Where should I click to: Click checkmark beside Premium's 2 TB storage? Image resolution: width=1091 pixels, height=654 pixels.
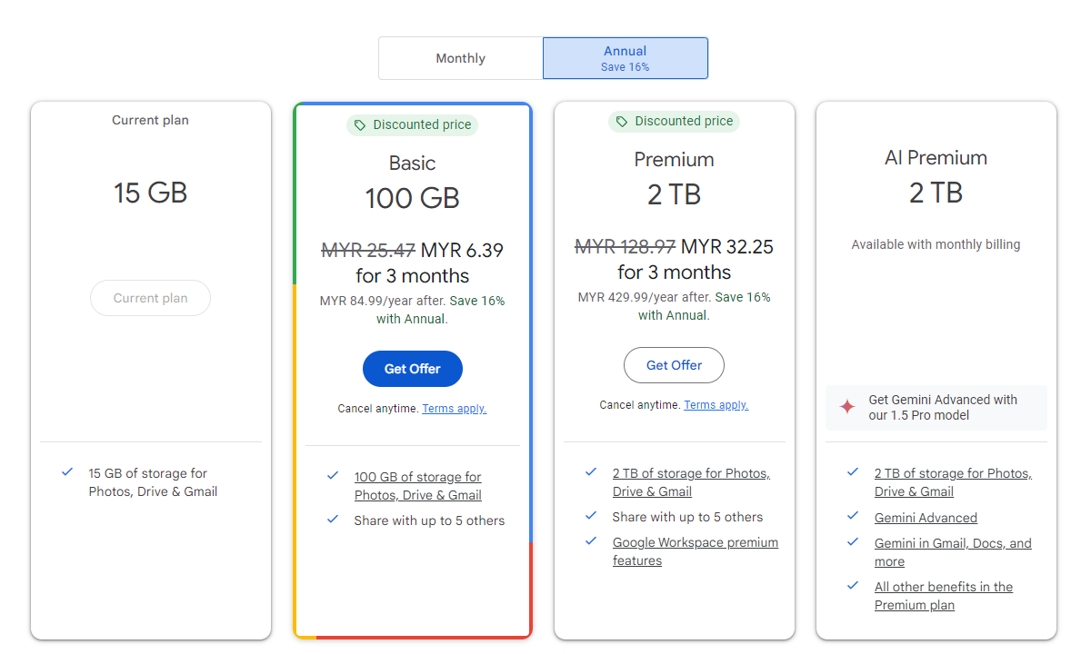[x=591, y=472]
